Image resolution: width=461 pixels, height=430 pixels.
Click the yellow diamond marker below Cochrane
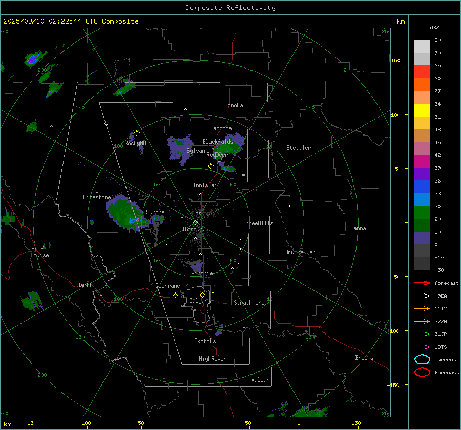pyautogui.click(x=176, y=295)
